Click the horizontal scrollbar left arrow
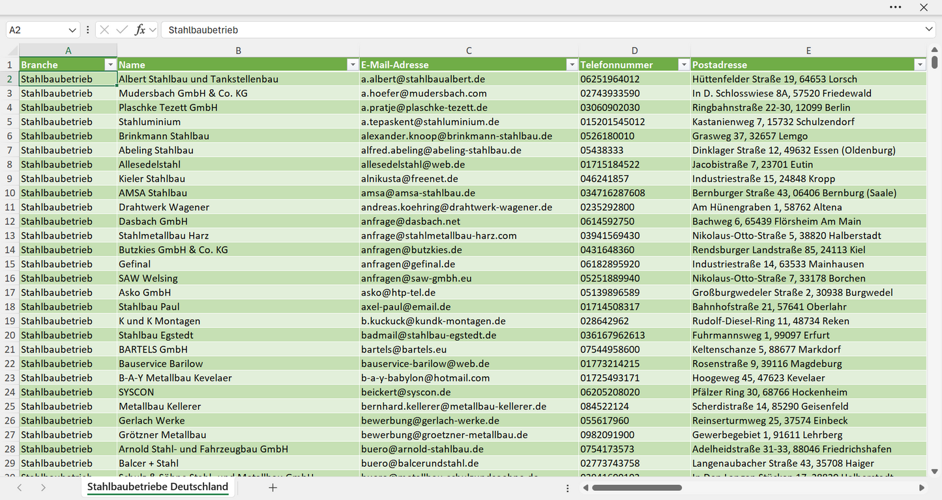Image resolution: width=942 pixels, height=500 pixels. pyautogui.click(x=585, y=487)
